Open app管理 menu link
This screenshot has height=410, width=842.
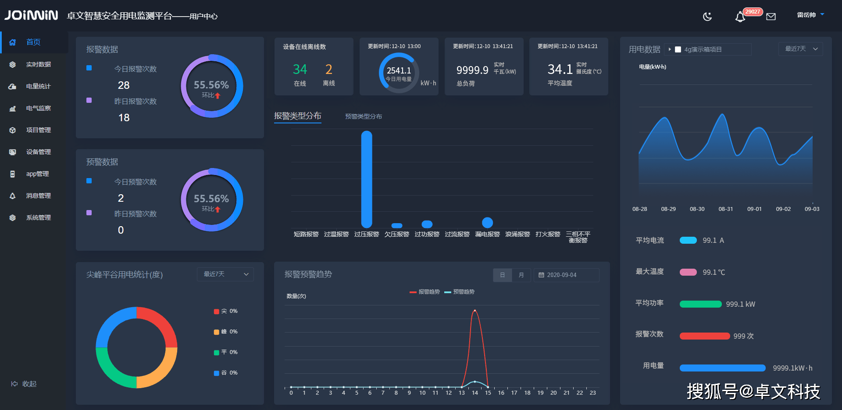tap(38, 174)
